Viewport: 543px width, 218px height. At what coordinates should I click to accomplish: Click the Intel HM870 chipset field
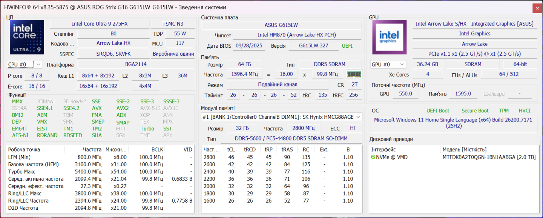[296, 35]
